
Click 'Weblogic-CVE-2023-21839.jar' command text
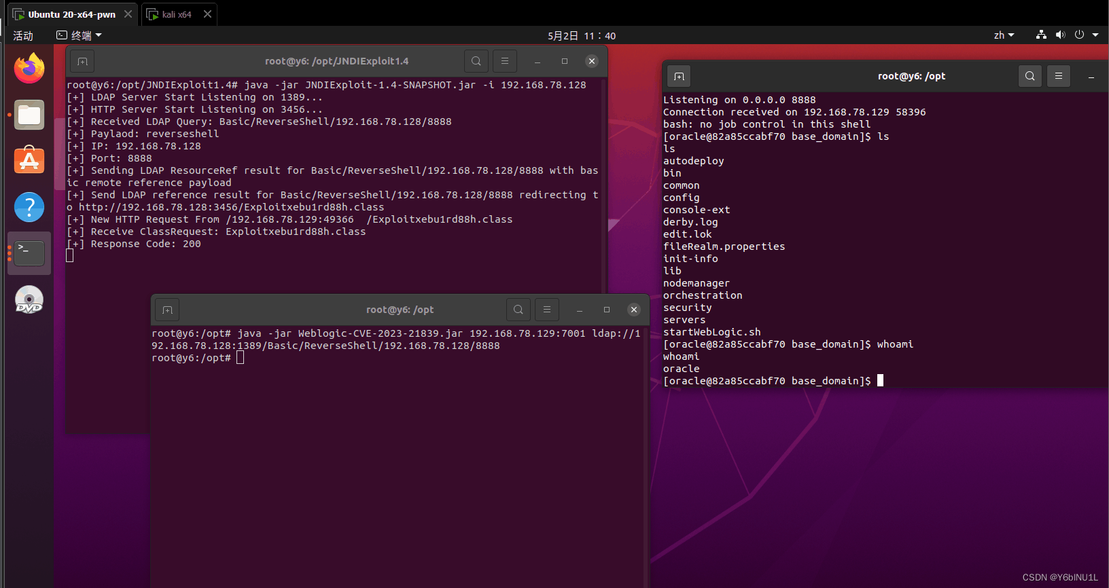[x=381, y=333]
